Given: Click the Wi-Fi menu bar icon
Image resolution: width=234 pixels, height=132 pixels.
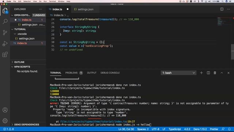Looking at the screenshot, I should 202,1.
